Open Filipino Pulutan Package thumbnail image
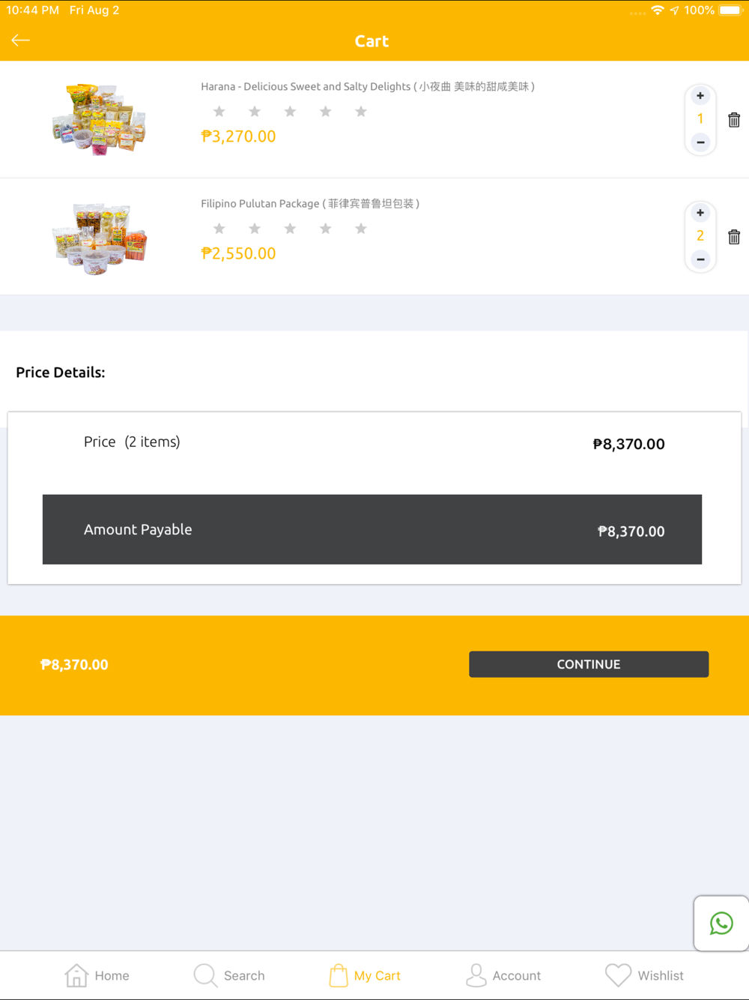This screenshot has height=1000, width=749. click(99, 238)
